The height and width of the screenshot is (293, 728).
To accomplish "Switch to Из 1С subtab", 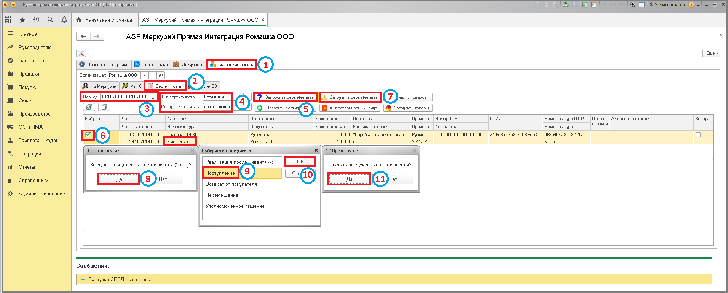I will [x=132, y=86].
